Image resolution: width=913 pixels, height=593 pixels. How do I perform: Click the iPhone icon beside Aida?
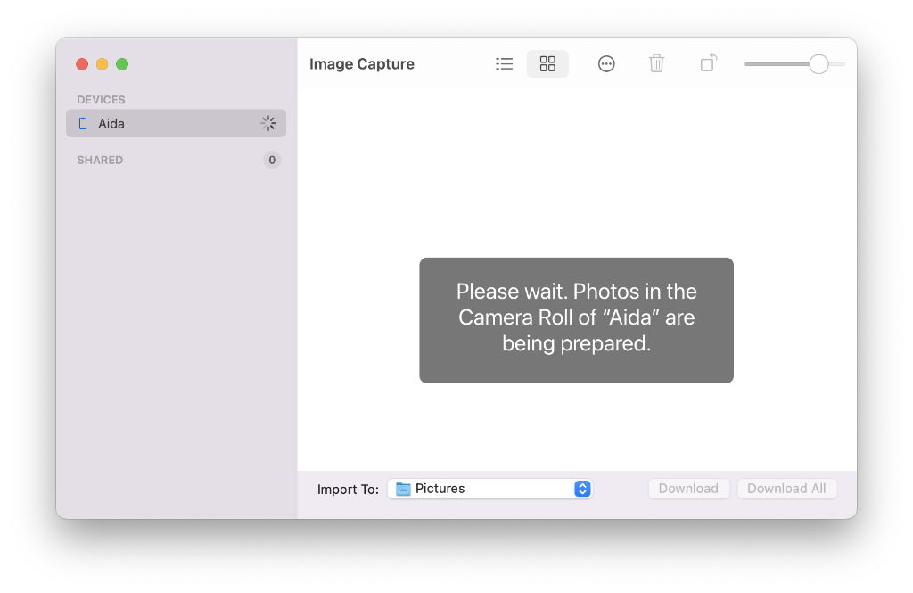coord(83,124)
